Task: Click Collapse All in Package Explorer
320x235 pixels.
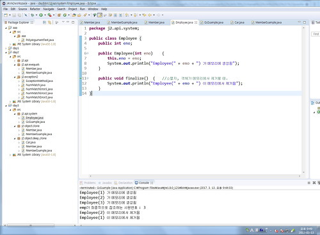Action: 44,22
